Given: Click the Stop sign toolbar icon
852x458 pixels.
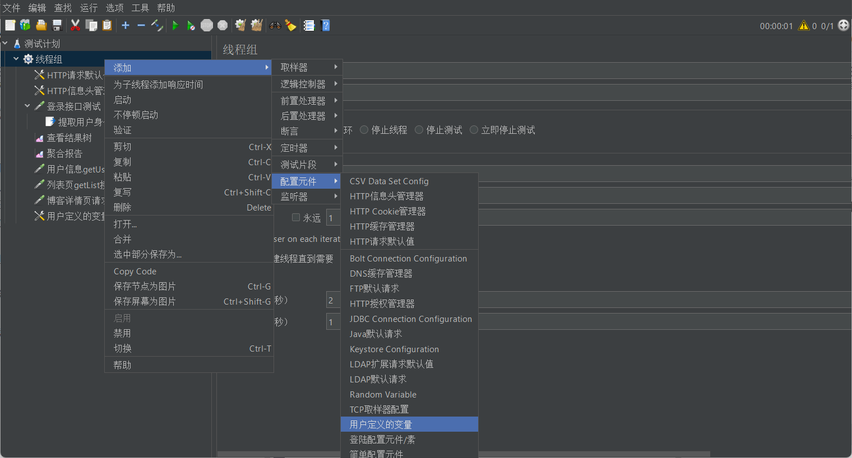Looking at the screenshot, I should point(207,25).
